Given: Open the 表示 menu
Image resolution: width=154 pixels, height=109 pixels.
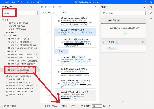Looking at the screenshot, I should (x=32, y=2).
